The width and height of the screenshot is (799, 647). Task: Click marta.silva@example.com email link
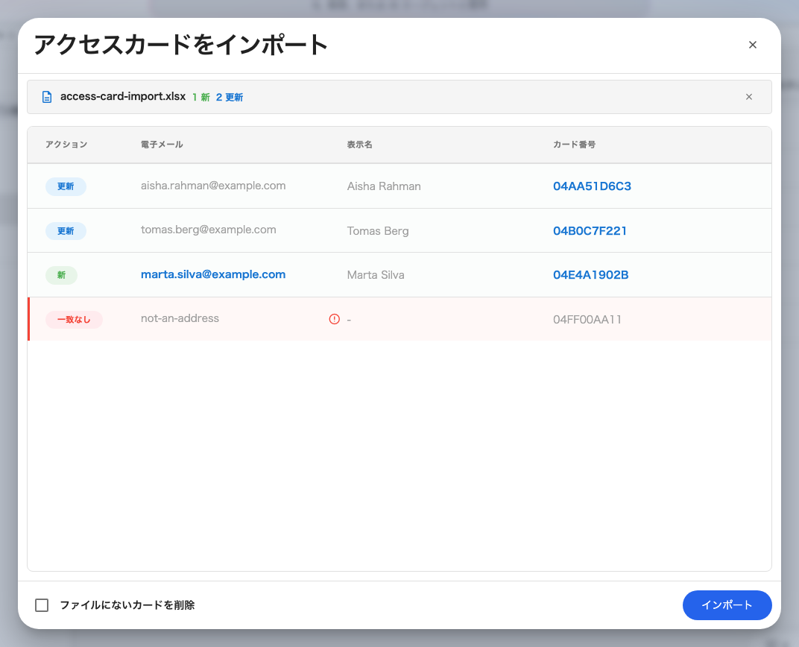[213, 274]
